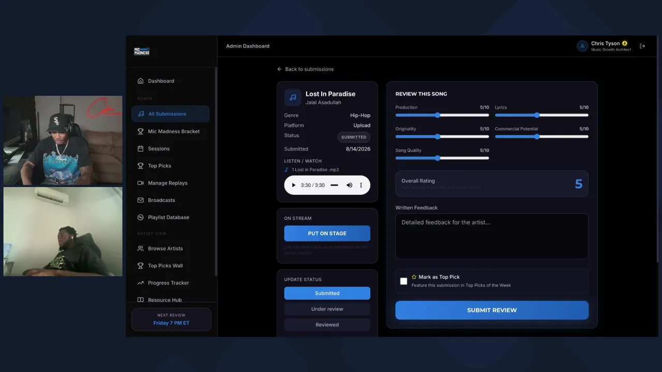
Task: Click the bottom webcam feed thumbnail
Action: coord(63,231)
